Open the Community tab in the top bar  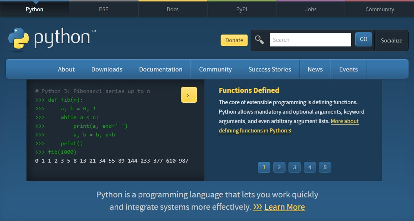tap(380, 9)
